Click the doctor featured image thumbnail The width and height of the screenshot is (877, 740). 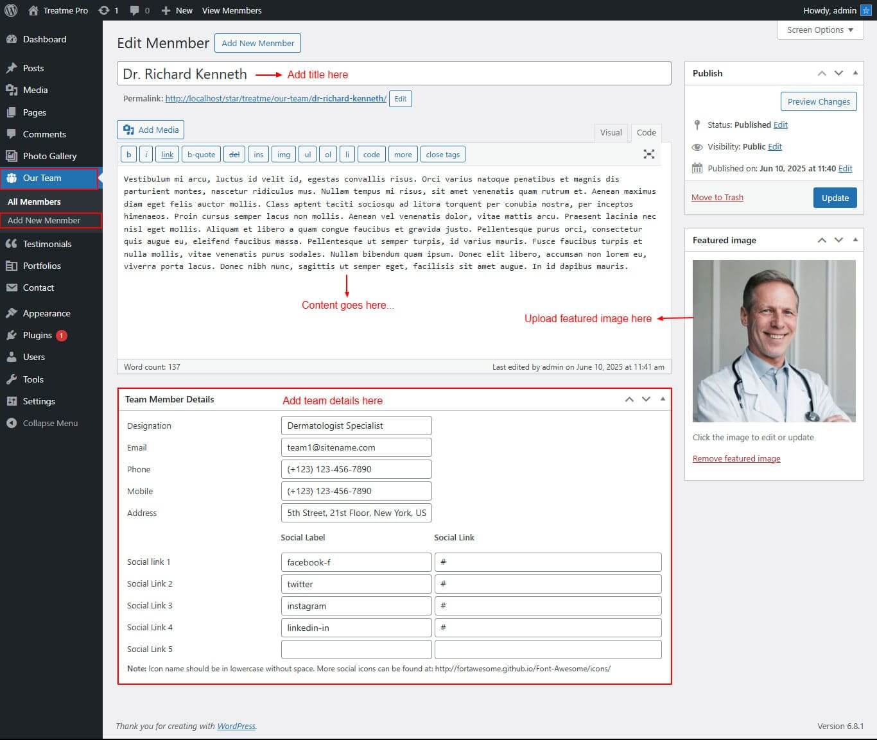pyautogui.click(x=774, y=341)
